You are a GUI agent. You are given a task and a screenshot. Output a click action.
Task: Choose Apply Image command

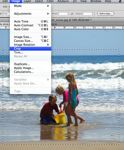point(30,68)
